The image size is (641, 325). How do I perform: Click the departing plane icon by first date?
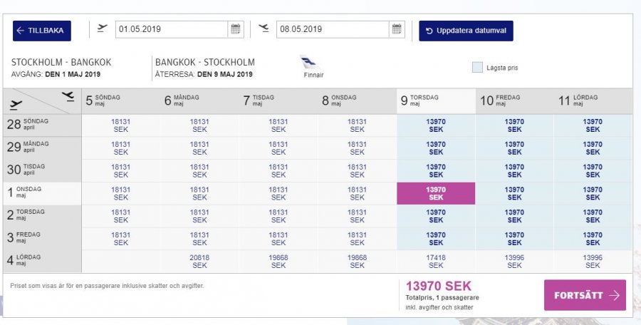103,29
